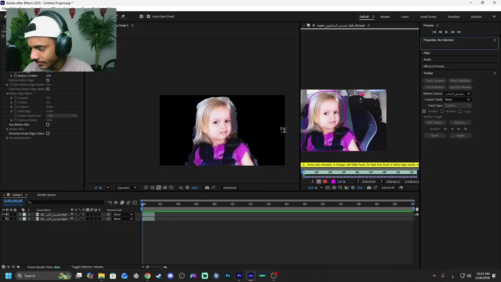Image resolution: width=501 pixels, height=282 pixels.
Task: Toggle Scale checkbox in Tracker panel
Action: [460, 111]
